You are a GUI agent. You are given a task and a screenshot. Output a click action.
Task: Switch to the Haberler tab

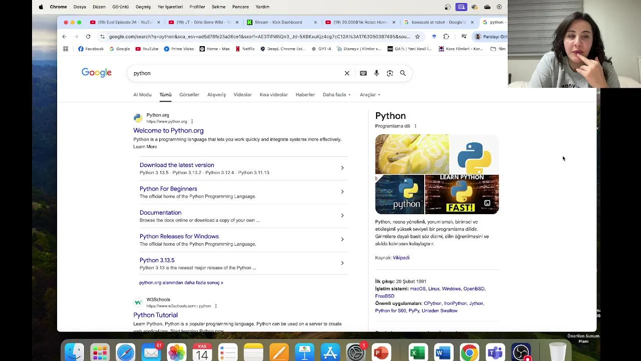(x=305, y=95)
